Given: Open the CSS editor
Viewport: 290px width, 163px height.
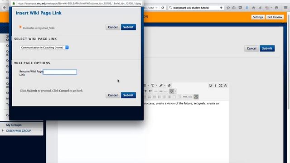Looking at the screenshot, I should pos(190,97).
